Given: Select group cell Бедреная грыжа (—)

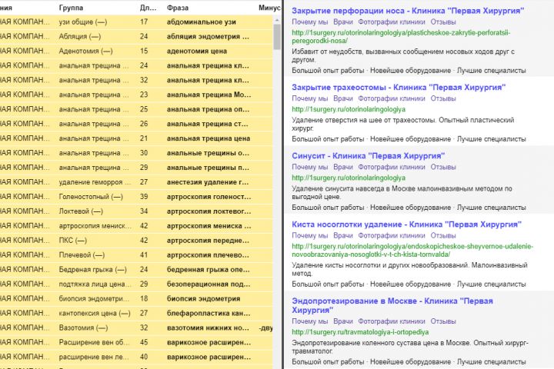Looking at the screenshot, I should click(92, 270).
